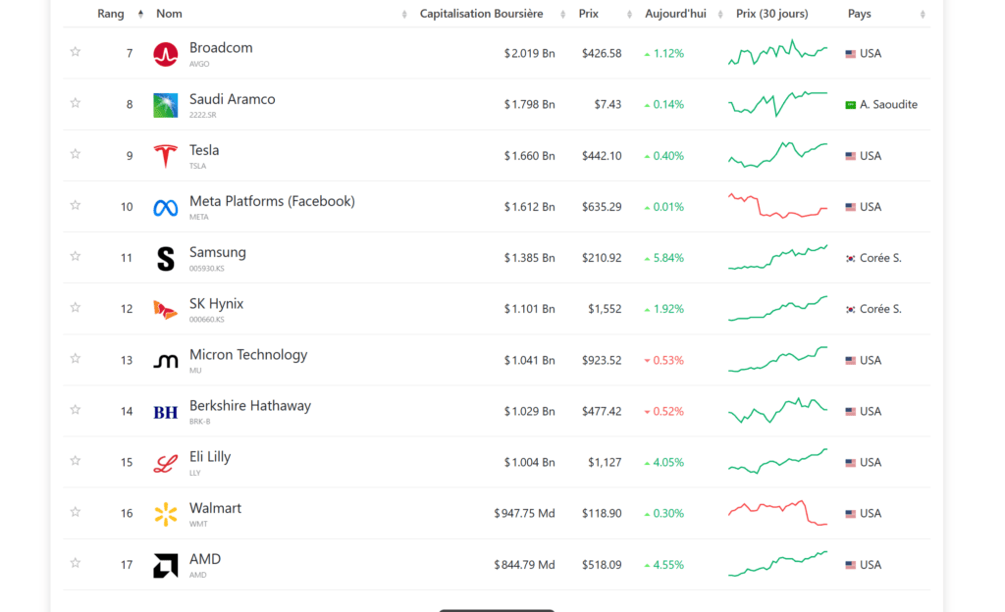Sort table by Rang column arrow
Image resolution: width=1005 pixels, height=612 pixels.
(x=140, y=14)
